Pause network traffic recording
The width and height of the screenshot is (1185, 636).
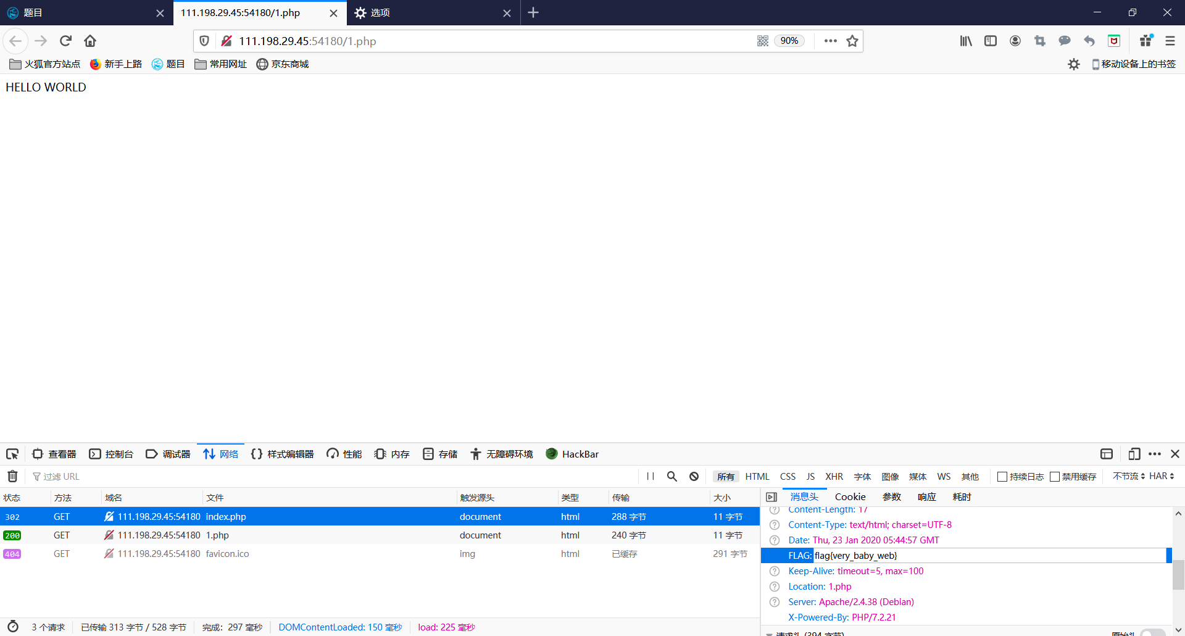pyautogui.click(x=650, y=476)
